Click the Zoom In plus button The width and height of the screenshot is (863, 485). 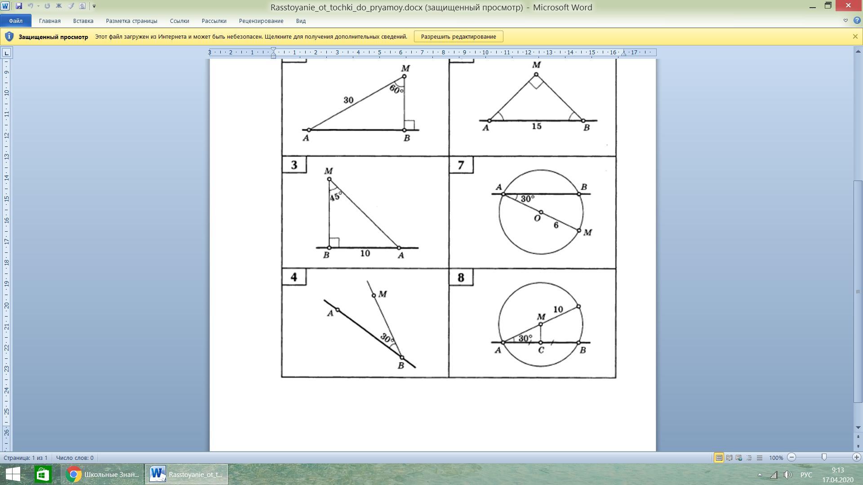(x=856, y=457)
